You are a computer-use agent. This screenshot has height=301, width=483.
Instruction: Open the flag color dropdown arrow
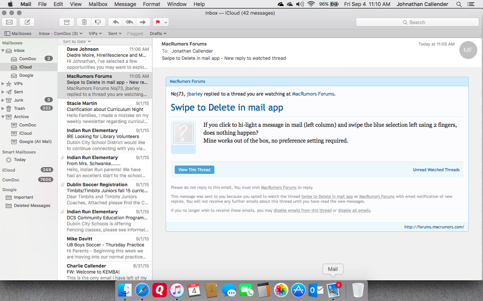click(x=166, y=22)
